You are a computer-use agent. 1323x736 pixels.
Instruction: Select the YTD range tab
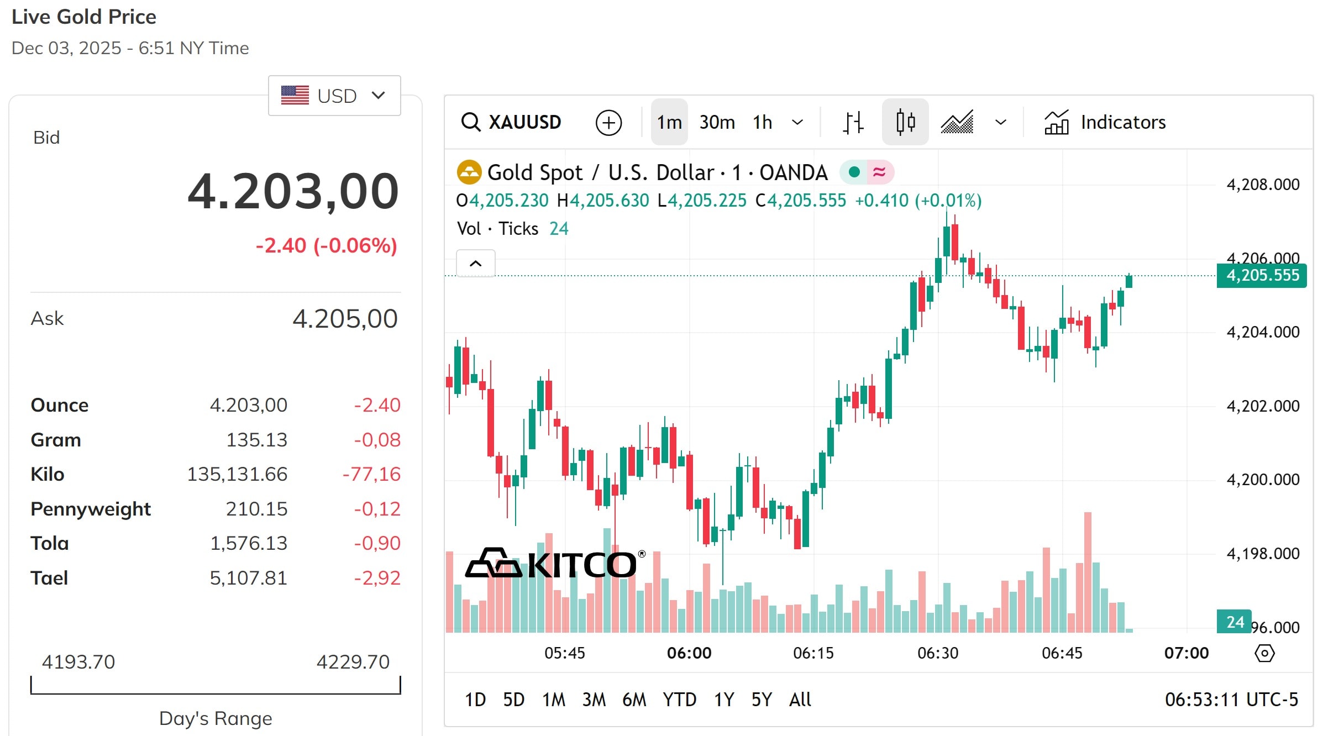click(681, 700)
